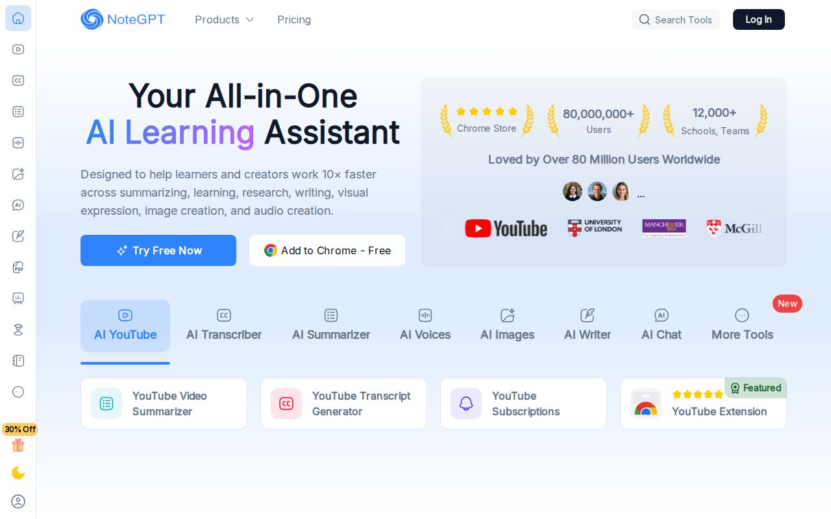Viewport: 831px width, 519px height.
Task: Switch to the AI Transcriber tab
Action: pyautogui.click(x=224, y=326)
